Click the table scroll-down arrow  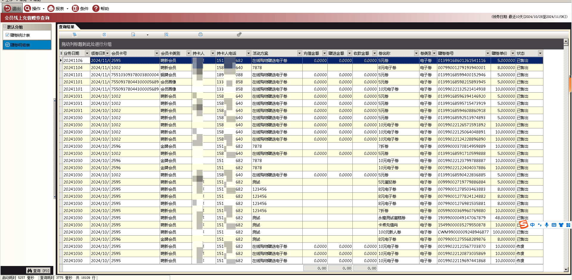566,270
